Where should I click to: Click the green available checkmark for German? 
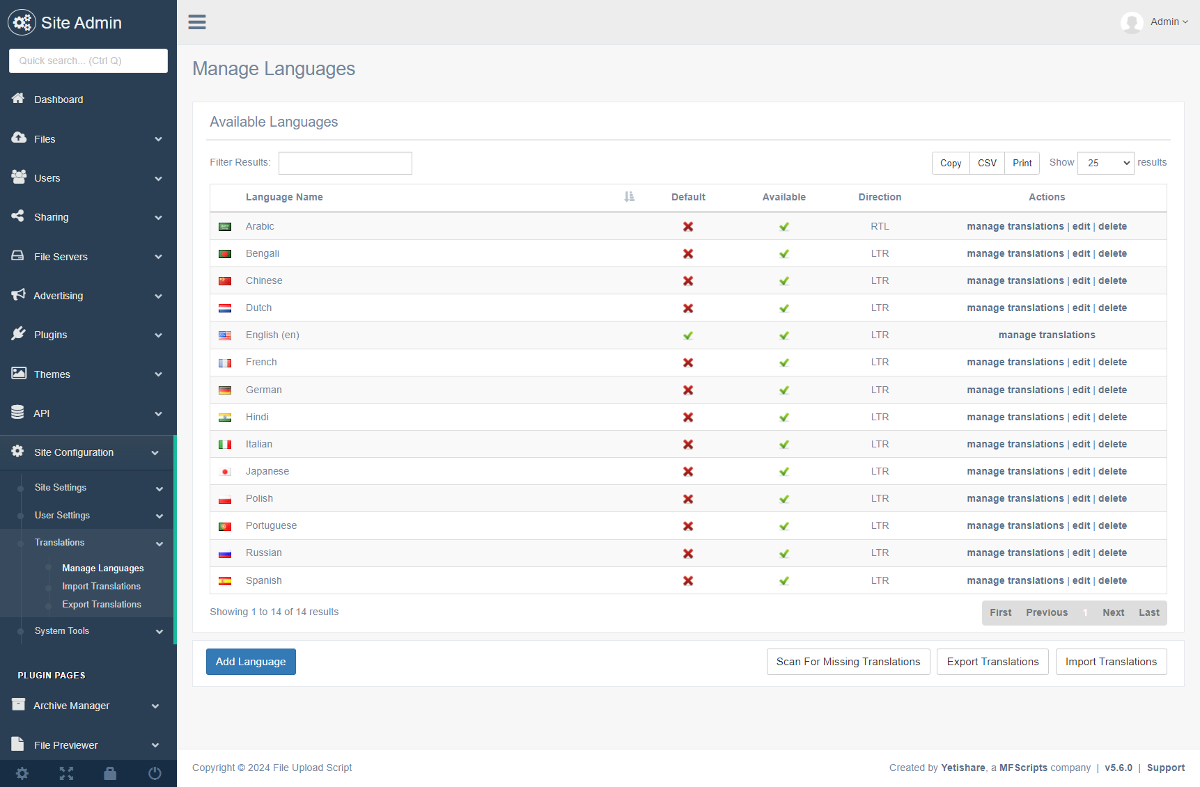pos(784,390)
